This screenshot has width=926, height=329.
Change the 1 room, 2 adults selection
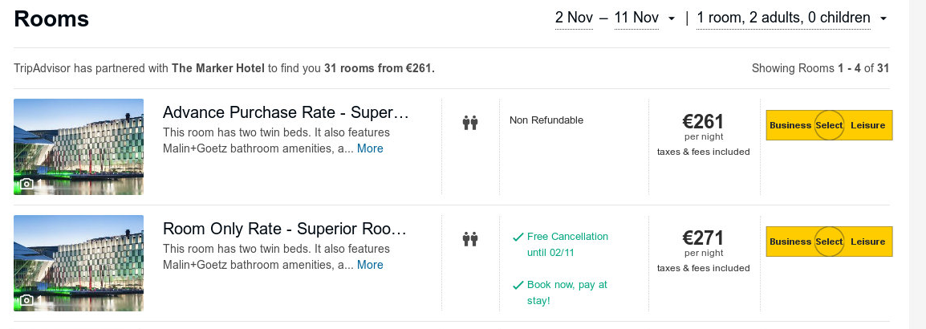pos(783,18)
